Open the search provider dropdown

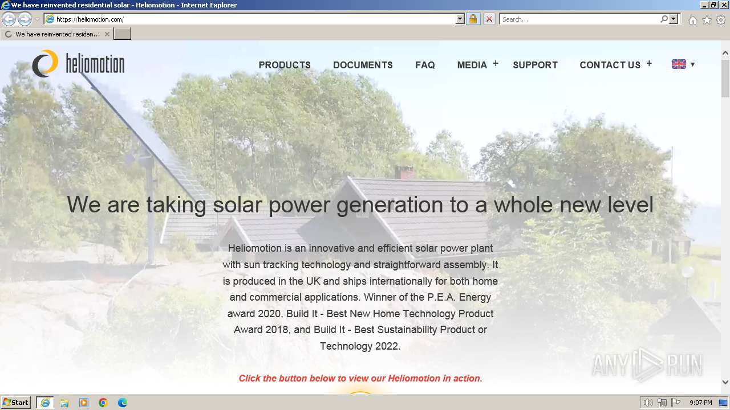pos(674,19)
